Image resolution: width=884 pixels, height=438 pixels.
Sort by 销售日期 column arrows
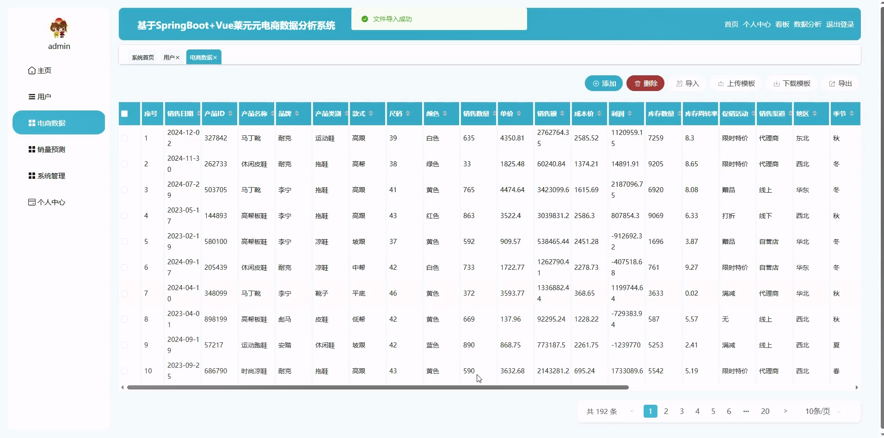[198, 114]
